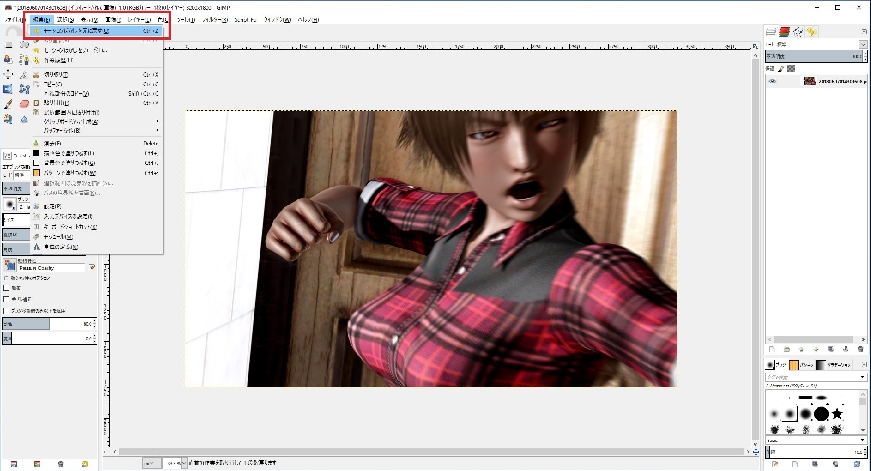Choose 可視部分のコピー menu item

click(x=97, y=94)
